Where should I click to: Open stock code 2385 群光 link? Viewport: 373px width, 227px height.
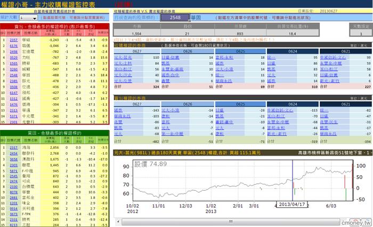(13, 81)
